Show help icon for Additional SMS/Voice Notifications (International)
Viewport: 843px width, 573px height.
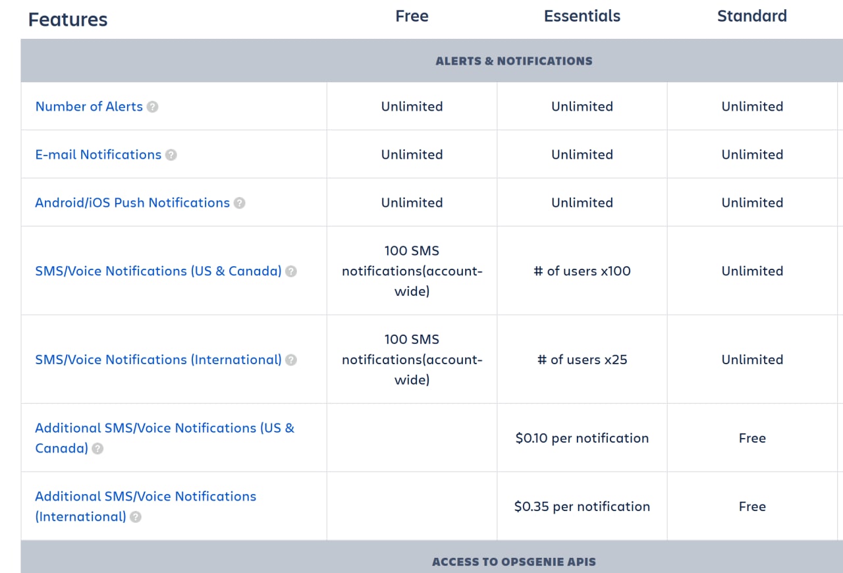(135, 518)
